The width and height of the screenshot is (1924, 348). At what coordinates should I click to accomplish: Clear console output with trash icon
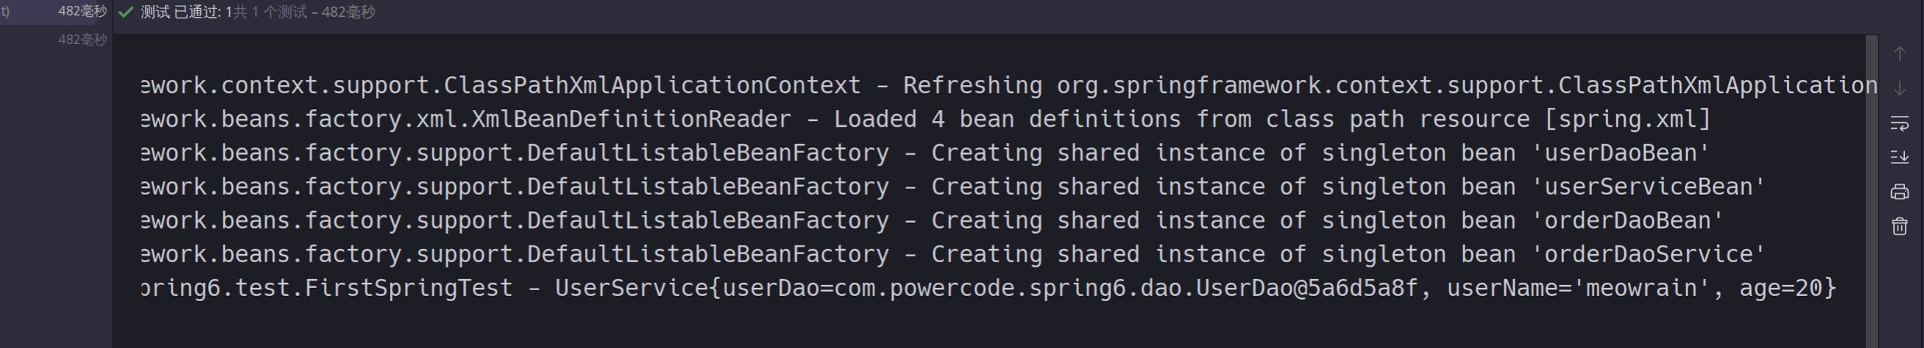1899,226
